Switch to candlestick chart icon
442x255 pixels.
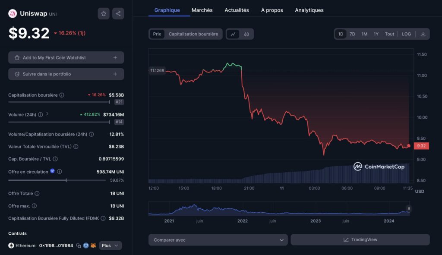[246, 34]
